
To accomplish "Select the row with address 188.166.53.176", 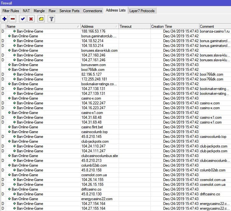I will tap(116, 31).
